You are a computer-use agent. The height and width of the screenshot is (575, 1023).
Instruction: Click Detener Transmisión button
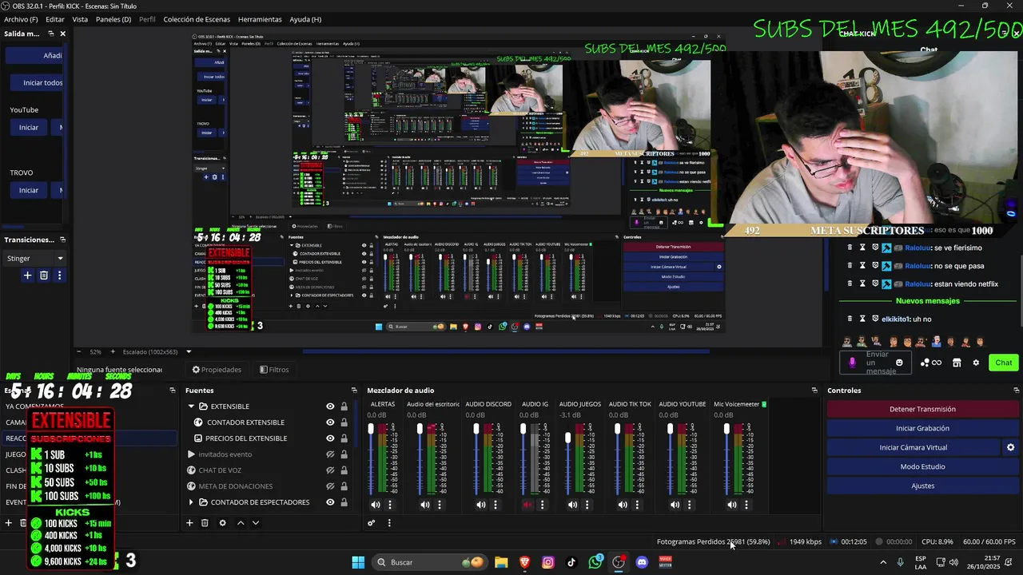pos(922,409)
